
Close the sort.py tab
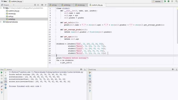tap(58, 5)
